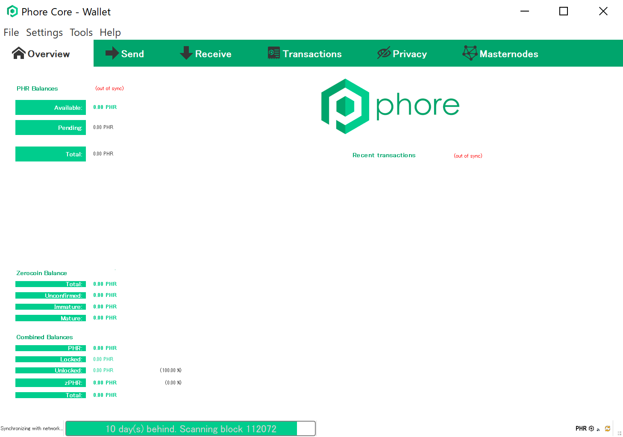The height and width of the screenshot is (437, 623).
Task: Click the Combined 'Unlocked:' label
Action: pyautogui.click(x=50, y=370)
